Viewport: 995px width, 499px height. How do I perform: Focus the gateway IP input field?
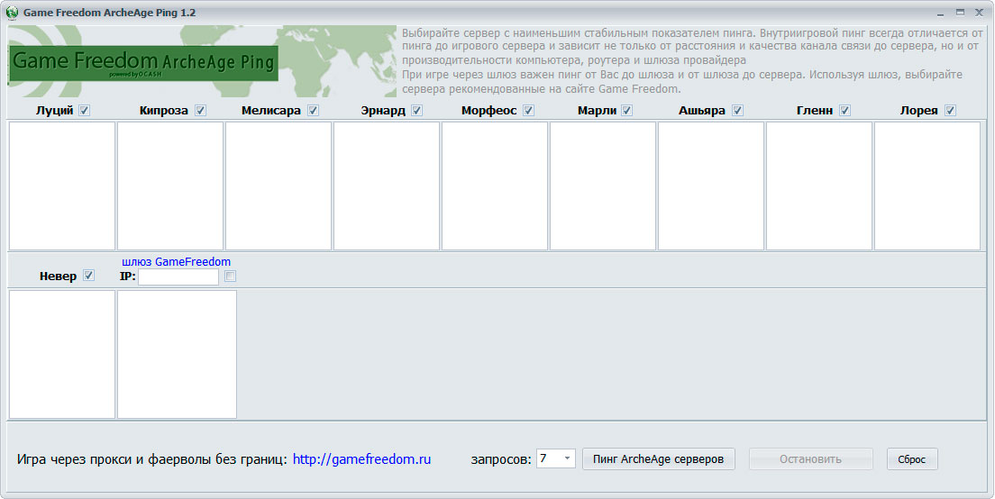click(178, 277)
